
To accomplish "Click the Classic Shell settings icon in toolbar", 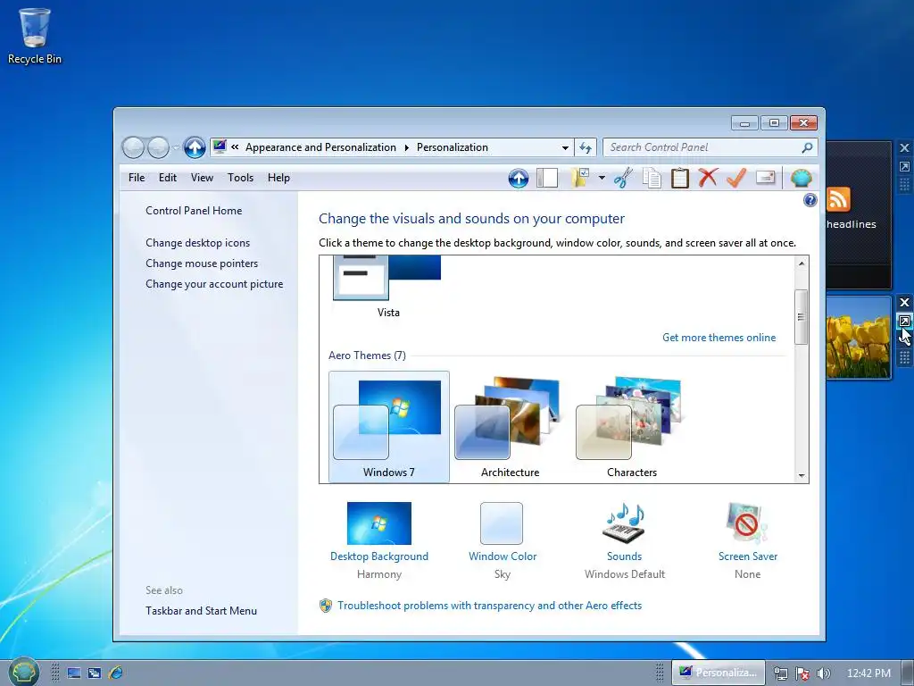I will tap(802, 178).
